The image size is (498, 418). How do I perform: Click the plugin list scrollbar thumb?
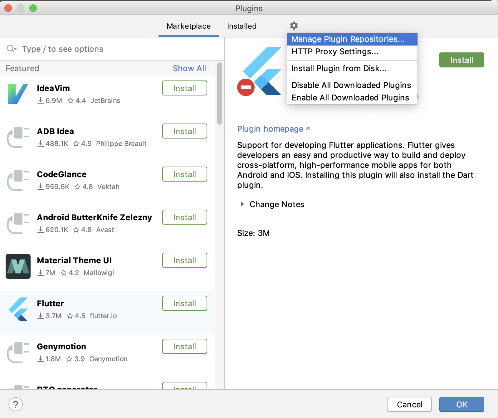(x=220, y=94)
